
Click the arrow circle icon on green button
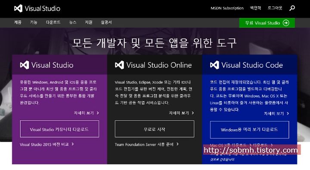click(x=286, y=23)
